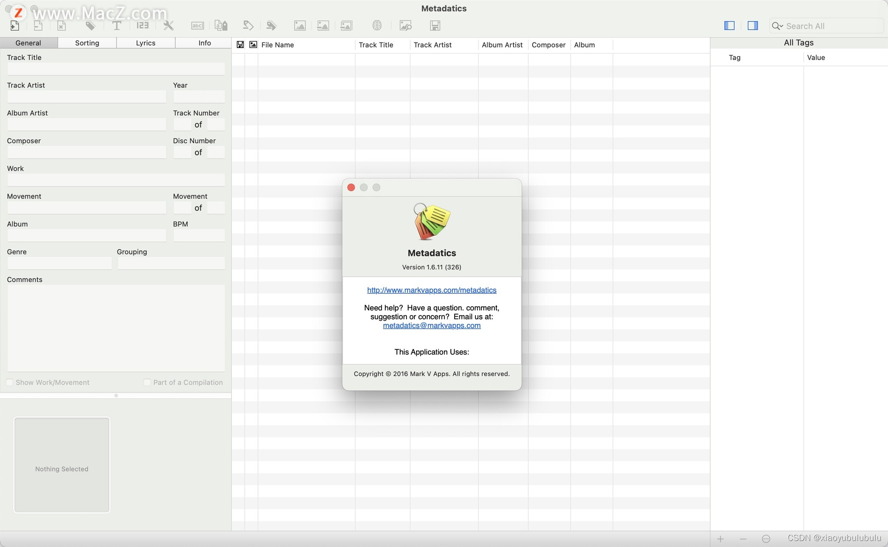Click inside the BPM input field
Image resolution: width=888 pixels, height=547 pixels.
click(198, 235)
